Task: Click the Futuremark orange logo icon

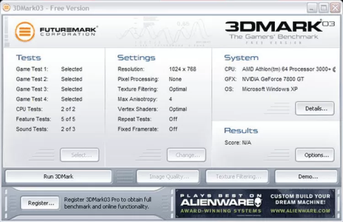Action: click(26, 32)
